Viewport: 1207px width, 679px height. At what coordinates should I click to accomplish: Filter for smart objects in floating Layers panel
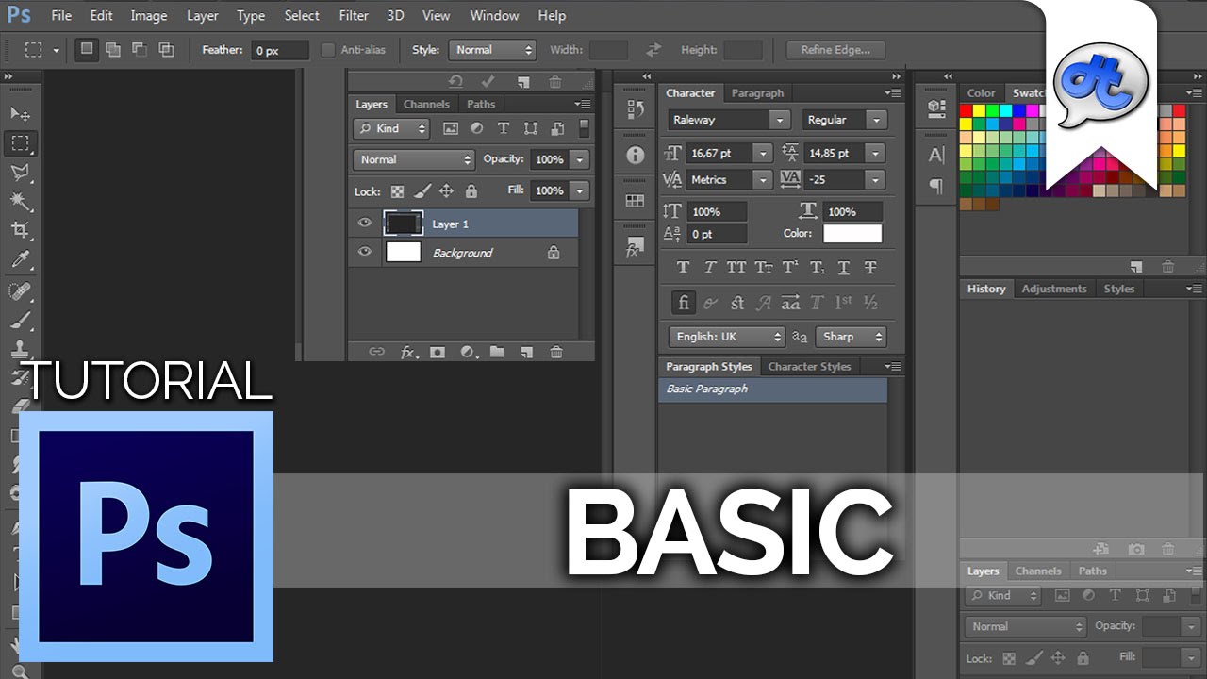[557, 128]
